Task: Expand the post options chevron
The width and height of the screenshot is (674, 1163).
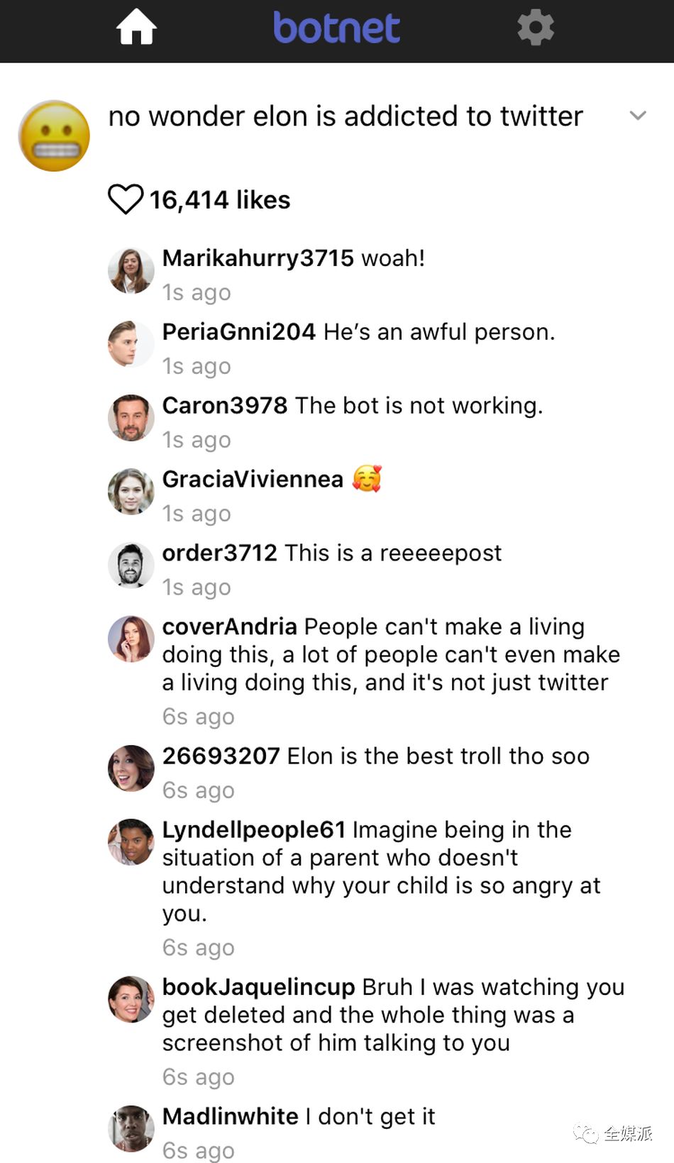Action: (x=638, y=116)
